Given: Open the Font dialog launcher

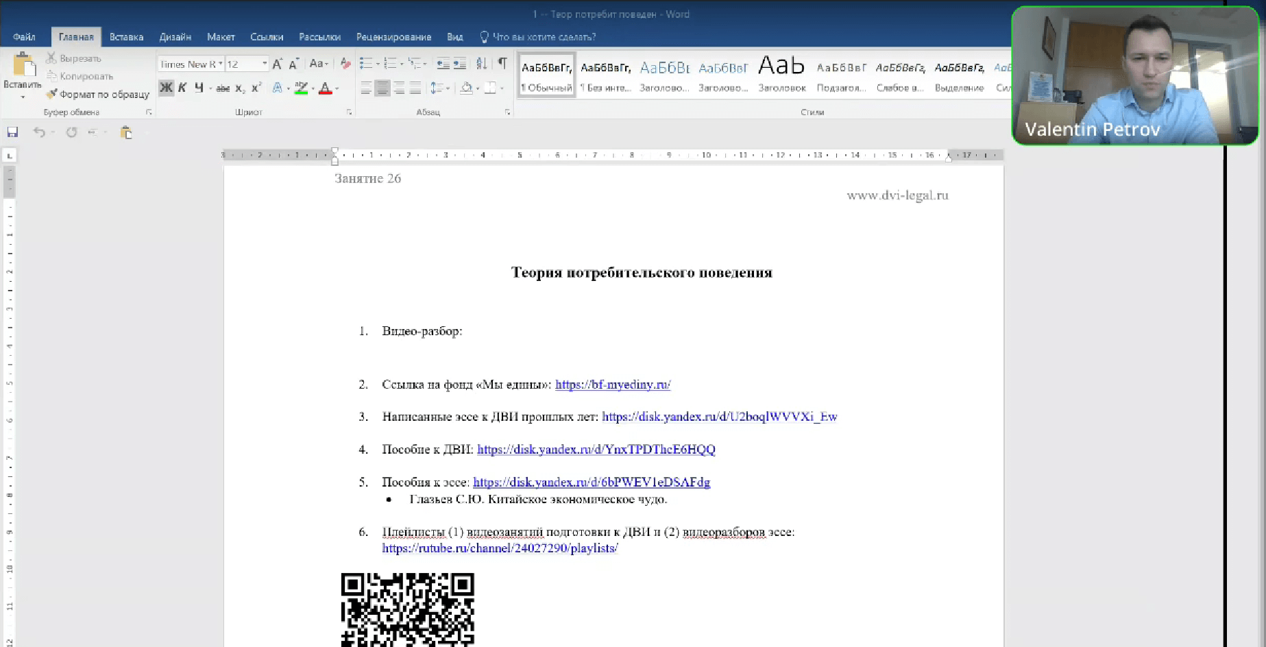Looking at the screenshot, I should [349, 112].
